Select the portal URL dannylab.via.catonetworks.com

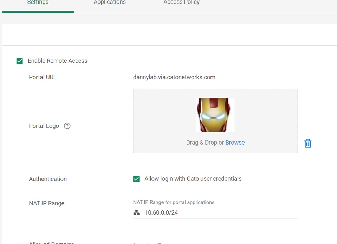[174, 77]
